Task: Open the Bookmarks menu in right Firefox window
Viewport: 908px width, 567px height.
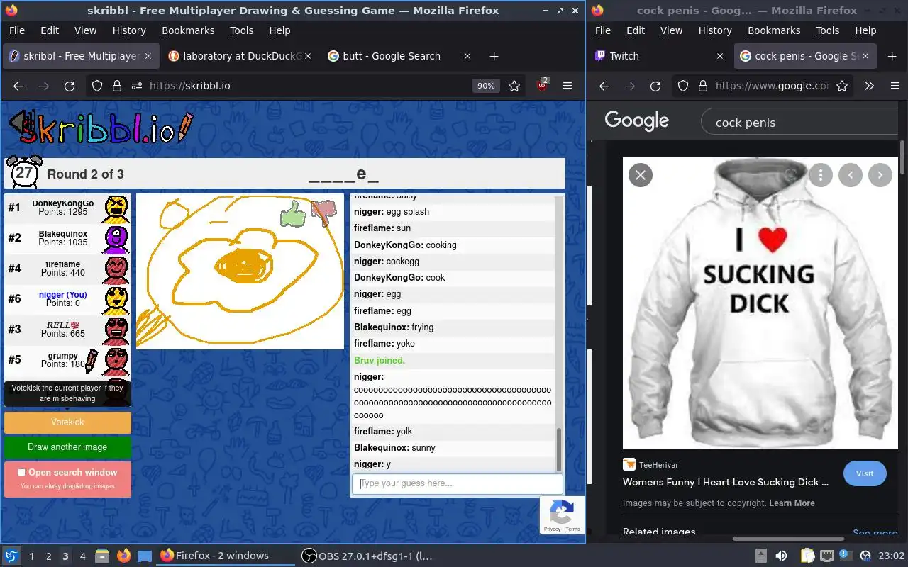Action: pos(774,30)
